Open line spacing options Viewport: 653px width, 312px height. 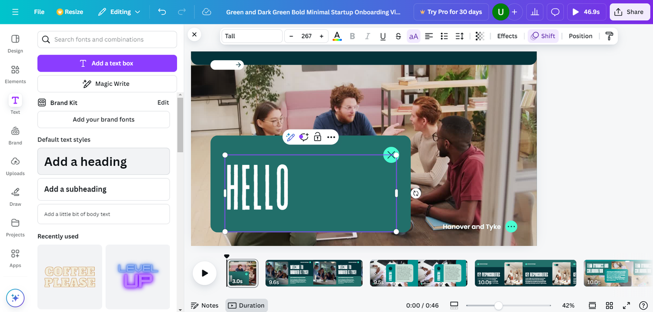(x=460, y=36)
